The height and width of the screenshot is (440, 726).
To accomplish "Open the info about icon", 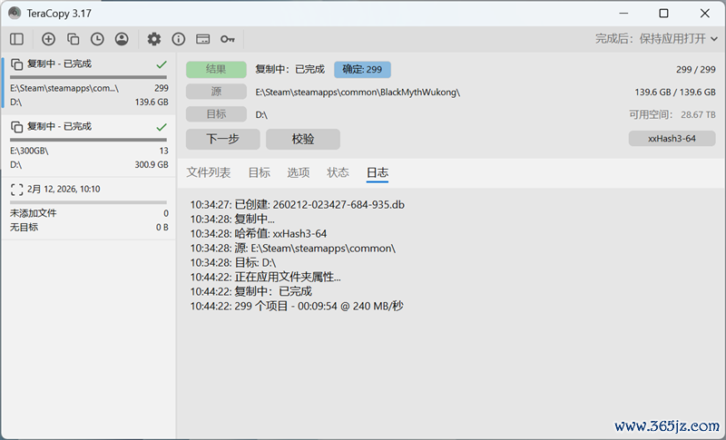I will (x=178, y=39).
